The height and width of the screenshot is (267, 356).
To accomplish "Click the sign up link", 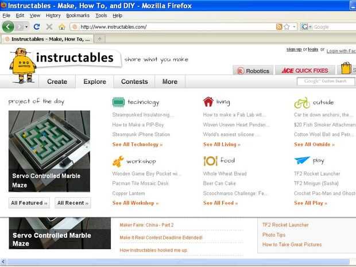I will click(294, 49).
